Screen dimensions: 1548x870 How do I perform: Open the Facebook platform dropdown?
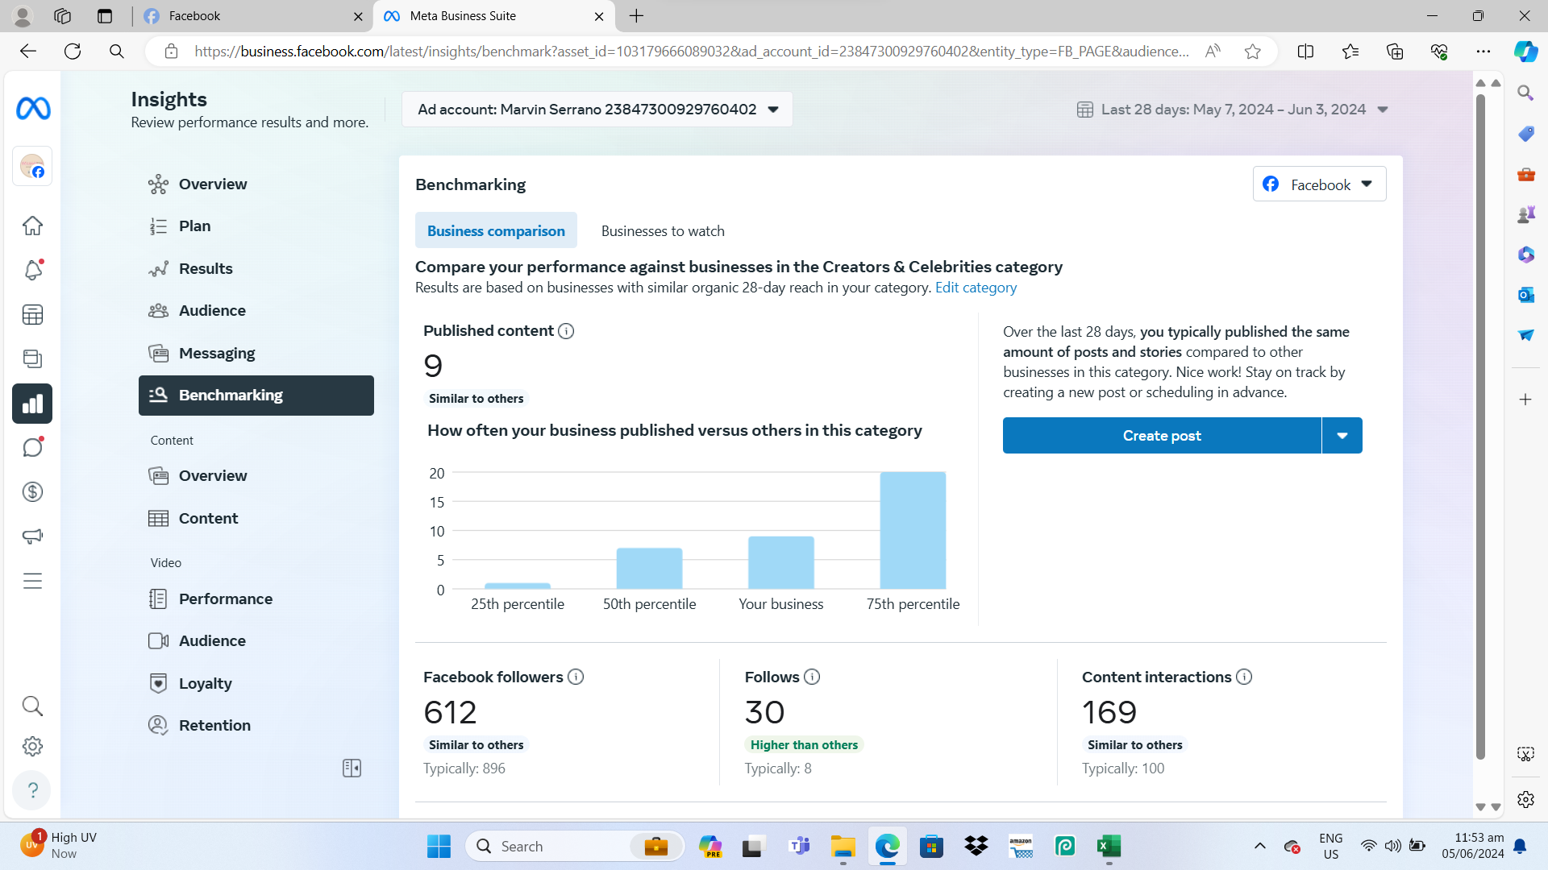tap(1319, 184)
